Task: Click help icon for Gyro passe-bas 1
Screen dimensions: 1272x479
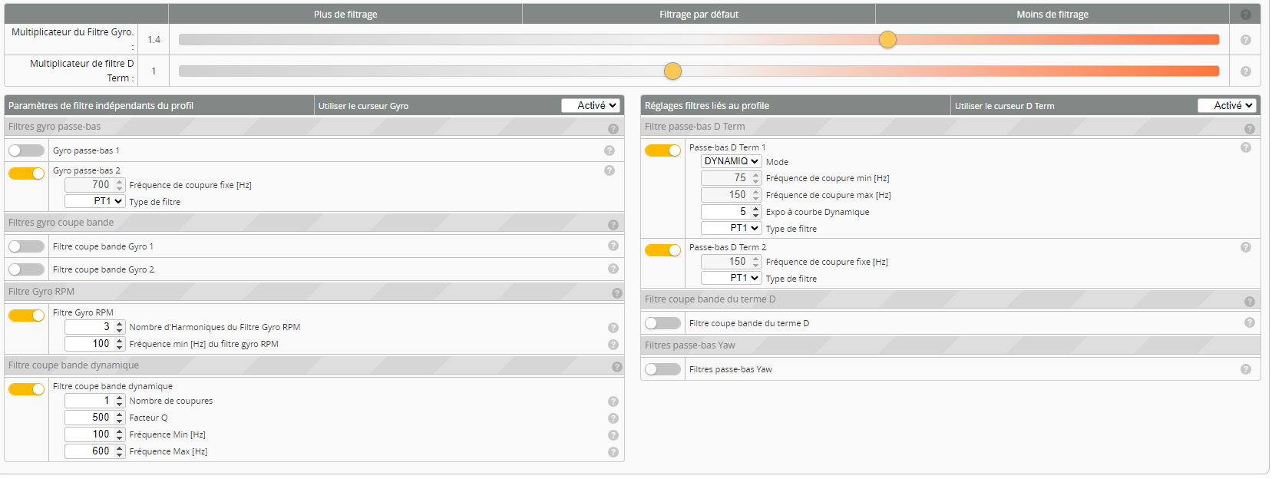Action: [609, 151]
